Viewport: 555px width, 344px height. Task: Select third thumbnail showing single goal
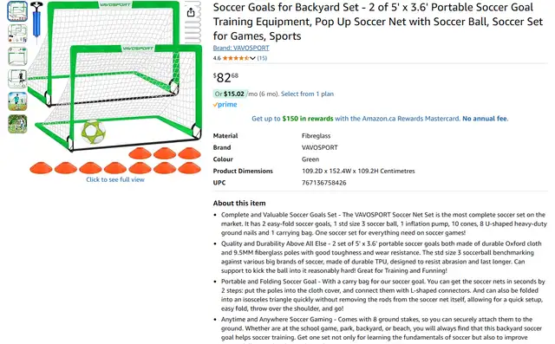click(x=17, y=56)
